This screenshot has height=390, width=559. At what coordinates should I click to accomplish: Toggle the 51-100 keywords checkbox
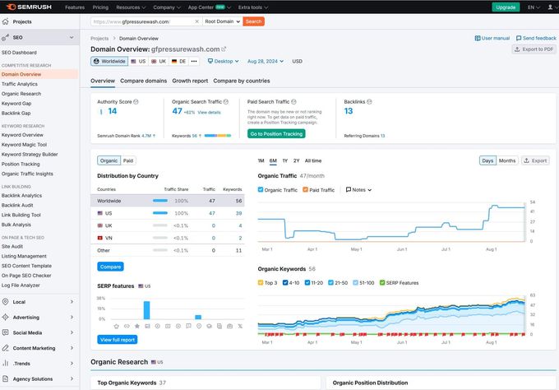pyautogui.click(x=355, y=282)
